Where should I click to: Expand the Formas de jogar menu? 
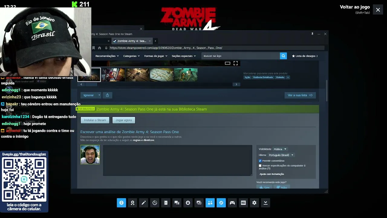tap(156, 56)
